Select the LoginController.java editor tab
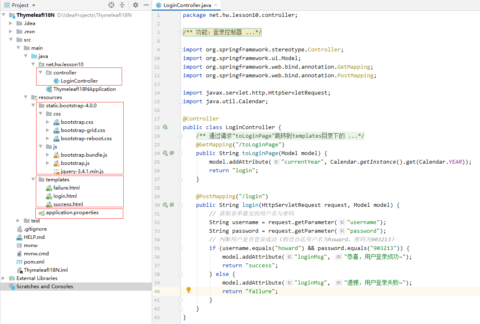 pyautogui.click(x=187, y=5)
